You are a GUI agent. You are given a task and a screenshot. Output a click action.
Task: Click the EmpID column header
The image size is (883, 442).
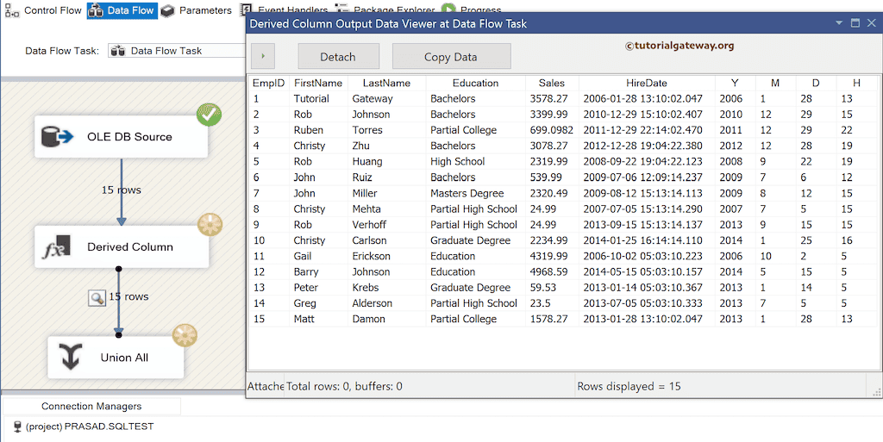[x=269, y=83]
